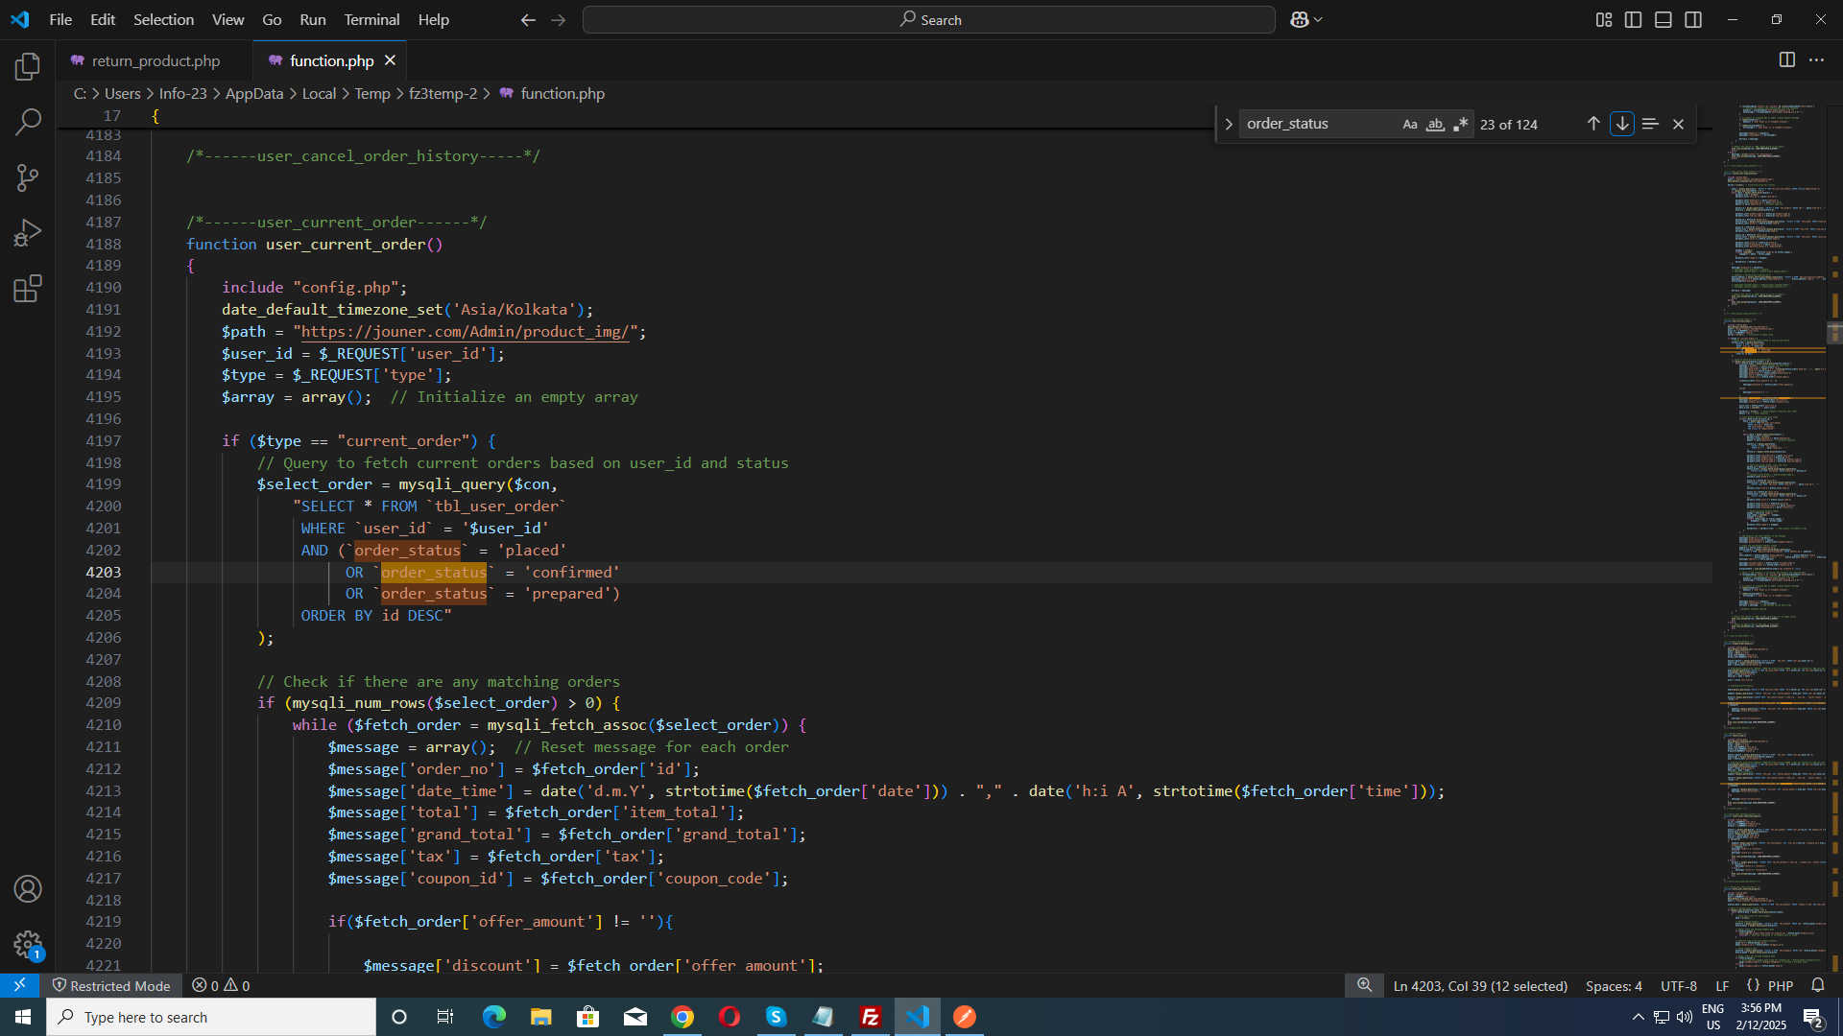Open the Search view in the activity bar
1843x1036 pixels.
tap(28, 122)
